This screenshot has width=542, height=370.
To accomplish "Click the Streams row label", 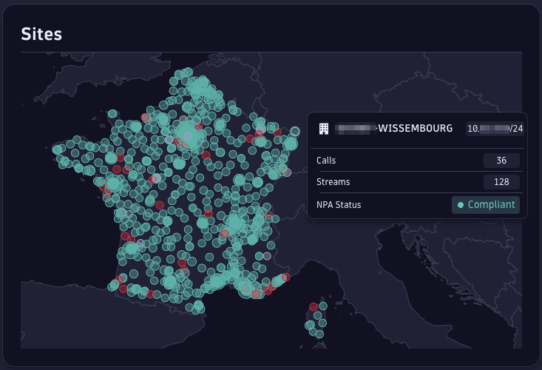I will tap(333, 182).
